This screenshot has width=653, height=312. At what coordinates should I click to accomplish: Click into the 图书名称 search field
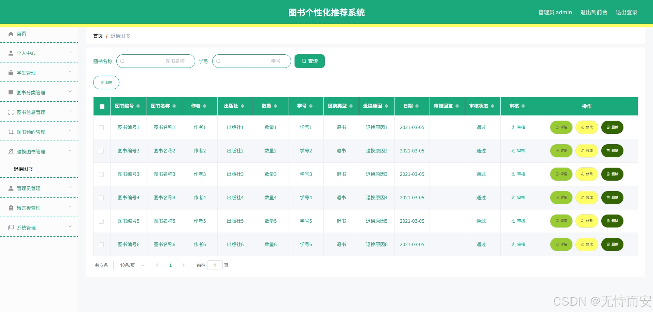point(156,61)
